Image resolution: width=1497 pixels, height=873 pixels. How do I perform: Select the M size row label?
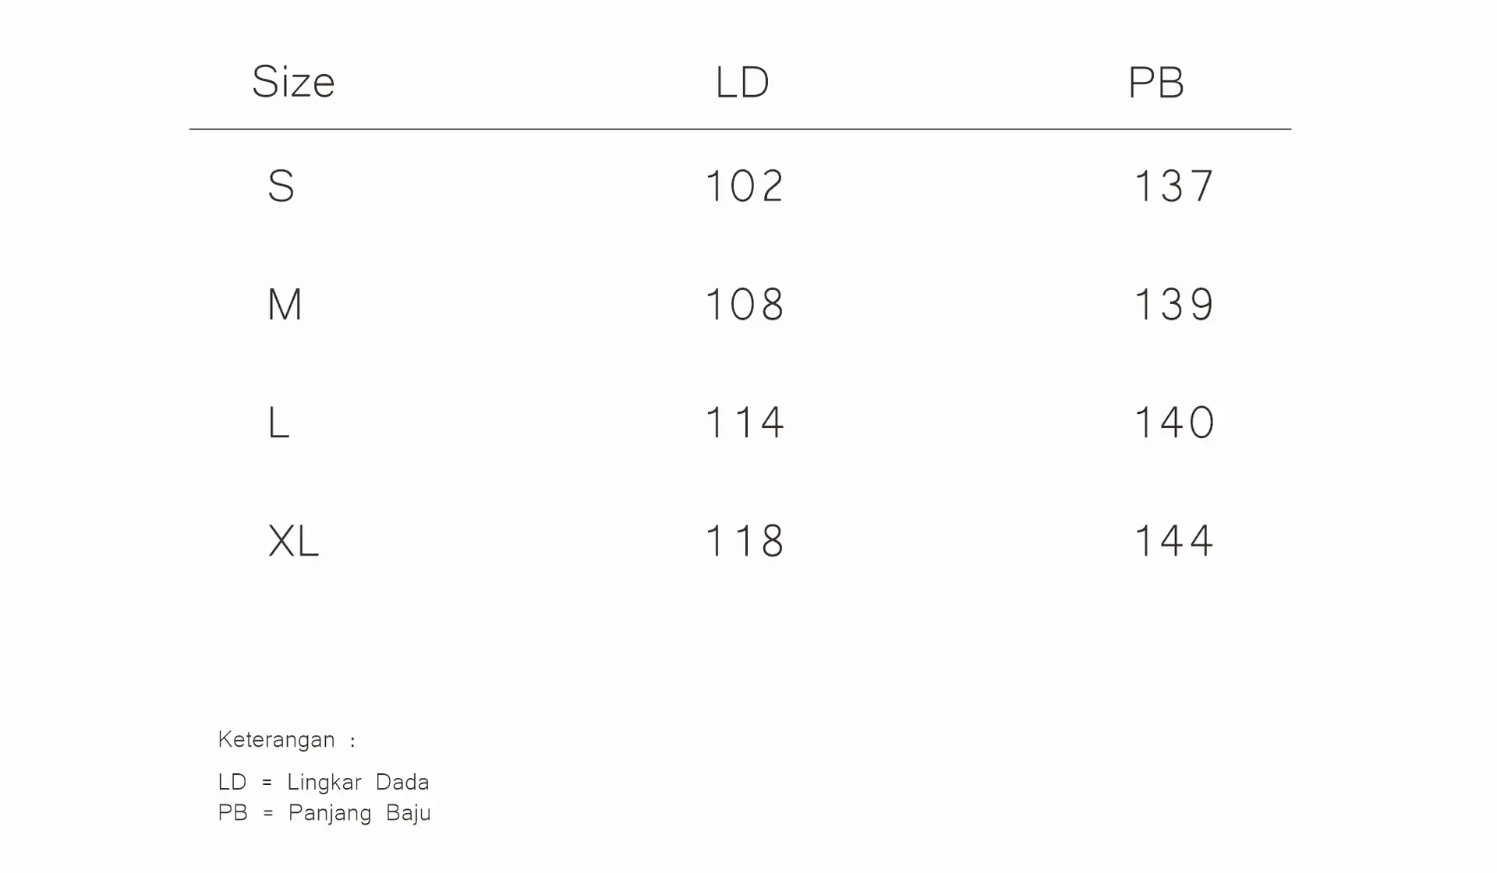point(285,305)
